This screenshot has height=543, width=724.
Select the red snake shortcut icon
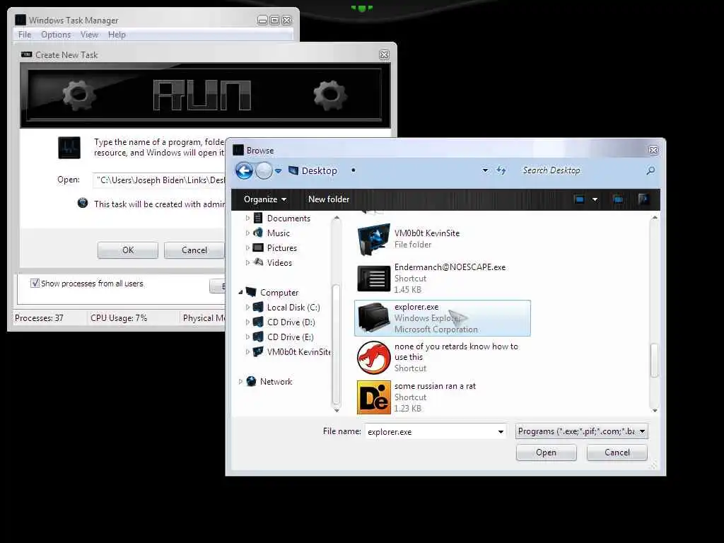point(373,357)
